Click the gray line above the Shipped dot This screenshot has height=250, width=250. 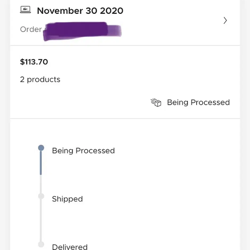coord(41,184)
